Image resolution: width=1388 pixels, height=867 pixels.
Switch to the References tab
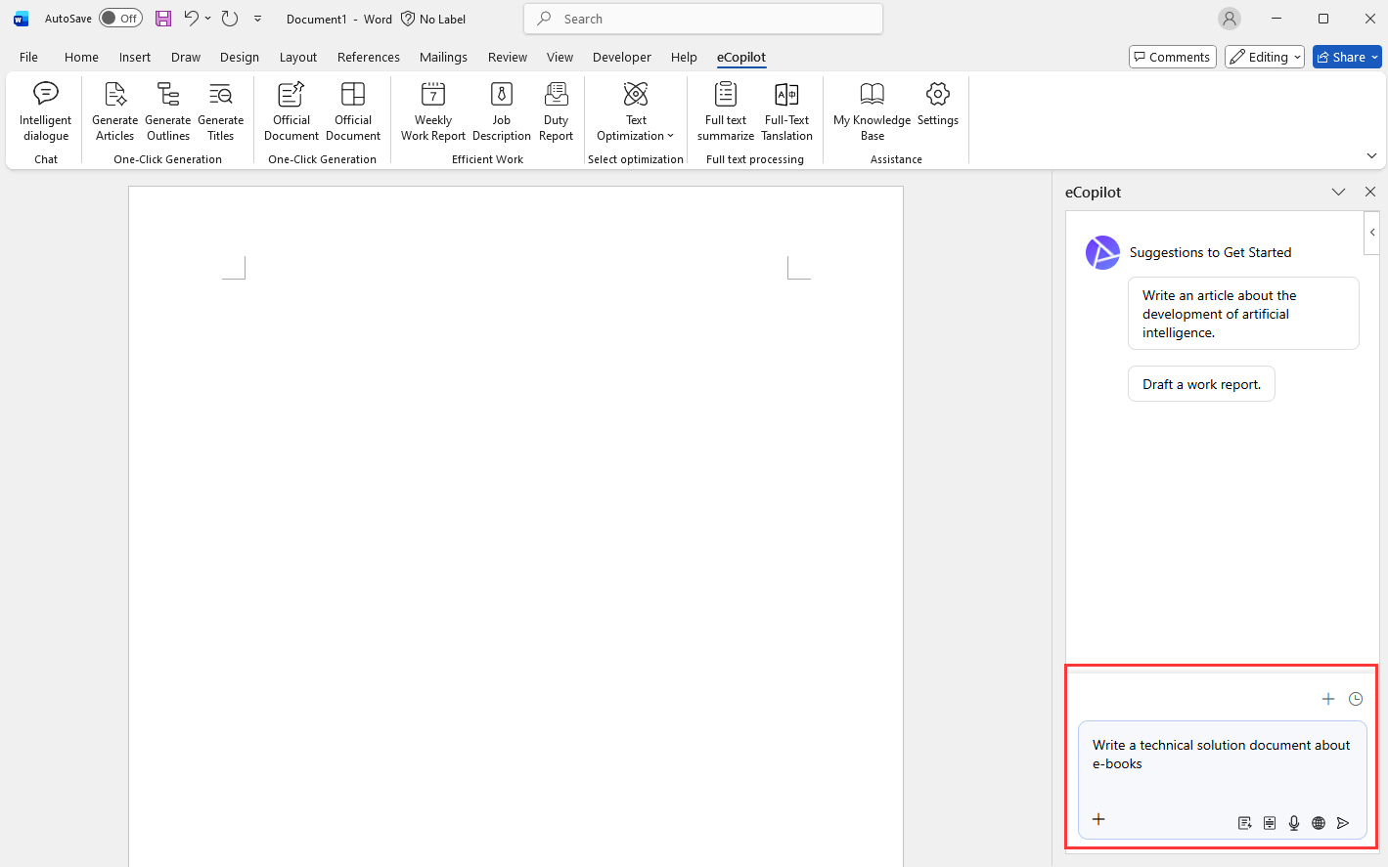click(368, 57)
